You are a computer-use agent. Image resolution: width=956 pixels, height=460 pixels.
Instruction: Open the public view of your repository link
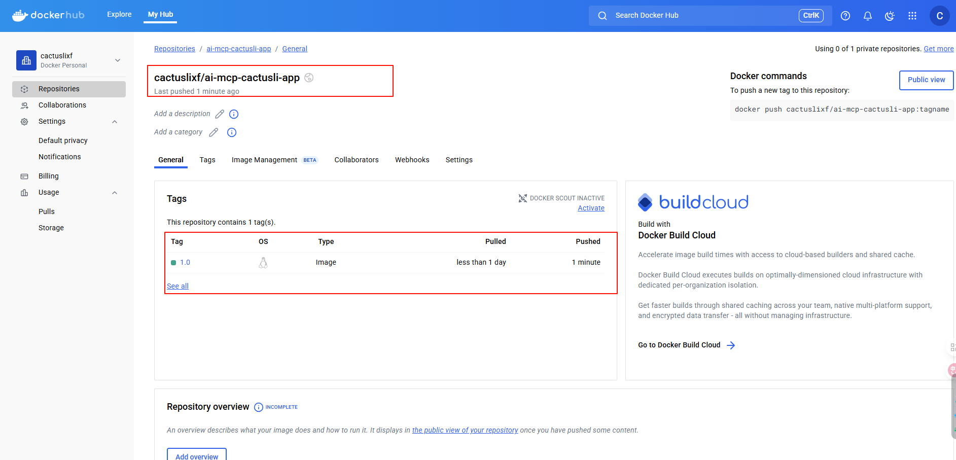[465, 430]
